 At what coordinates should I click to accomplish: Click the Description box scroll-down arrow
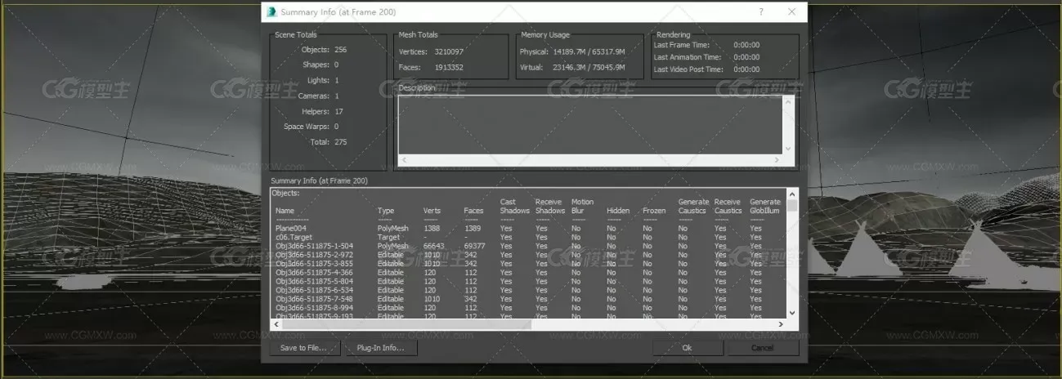[x=788, y=149]
